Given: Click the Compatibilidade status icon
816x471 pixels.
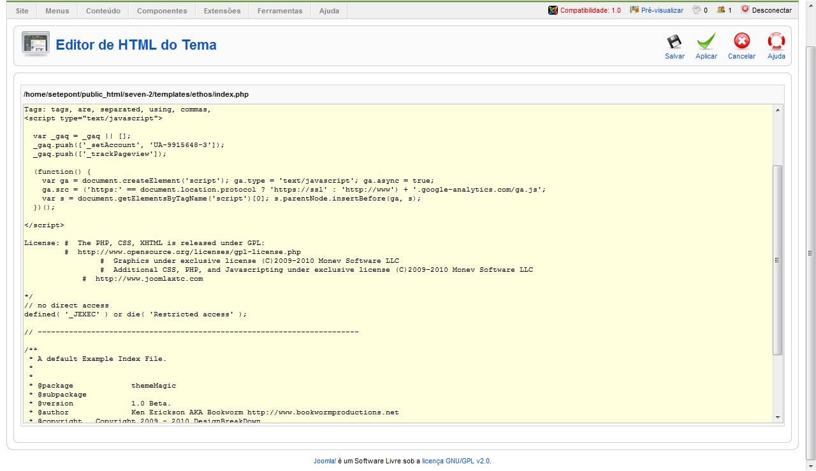Looking at the screenshot, I should click(x=553, y=10).
